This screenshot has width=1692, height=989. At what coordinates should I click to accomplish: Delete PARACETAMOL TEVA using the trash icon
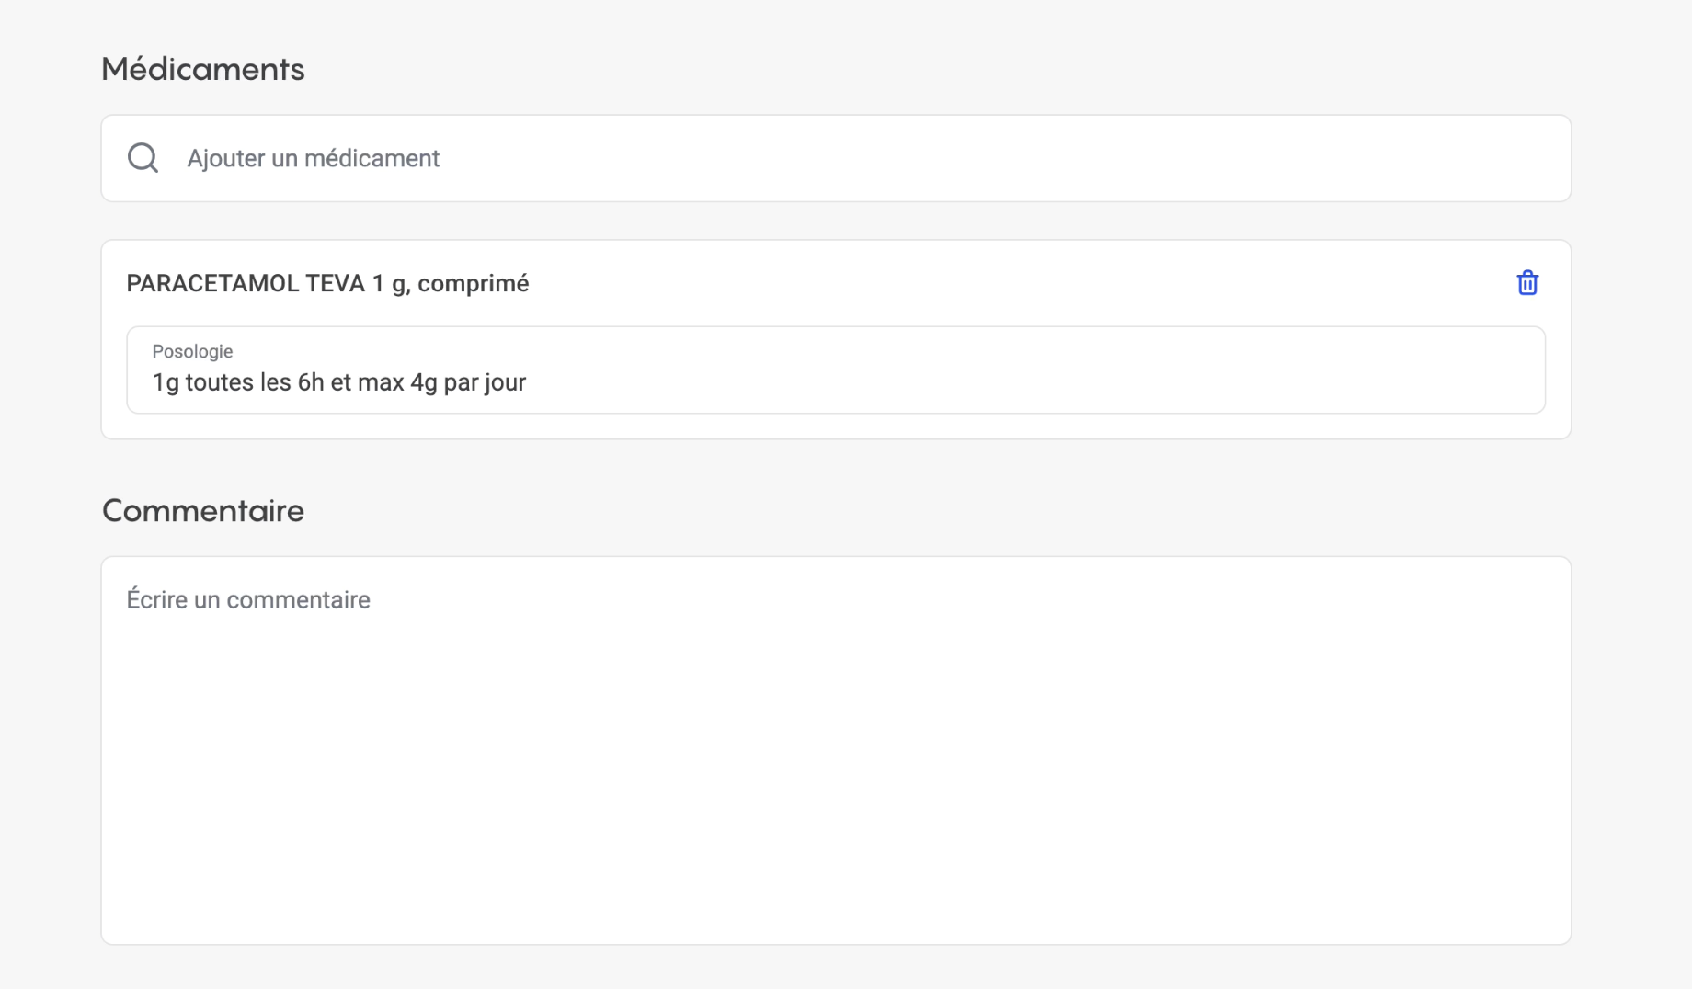coord(1526,283)
